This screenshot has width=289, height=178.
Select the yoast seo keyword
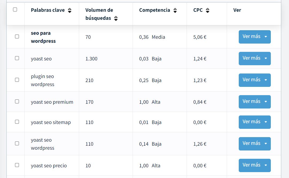[x=17, y=58]
